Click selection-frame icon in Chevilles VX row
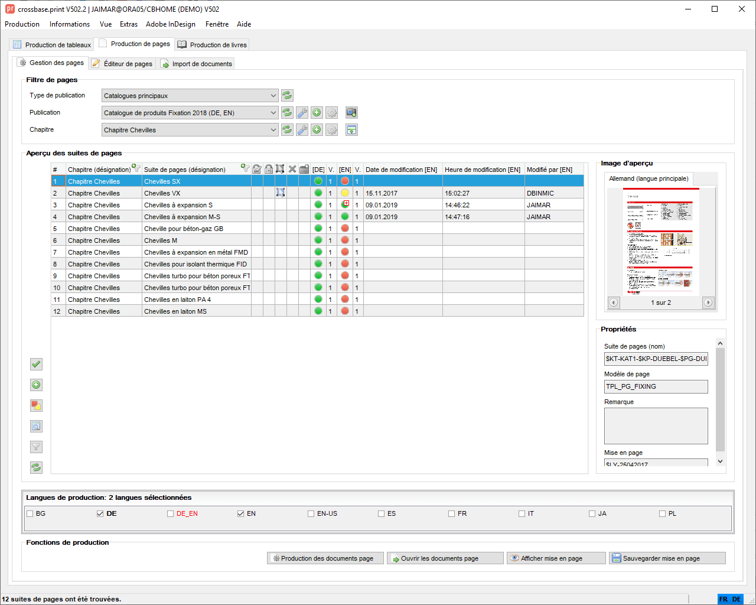The image size is (756, 605). 281,193
